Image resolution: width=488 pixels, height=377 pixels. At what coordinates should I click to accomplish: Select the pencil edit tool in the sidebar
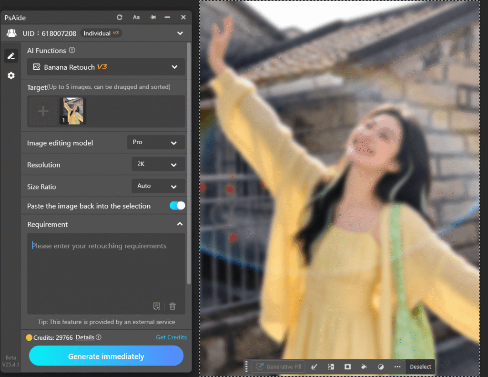pyautogui.click(x=10, y=56)
